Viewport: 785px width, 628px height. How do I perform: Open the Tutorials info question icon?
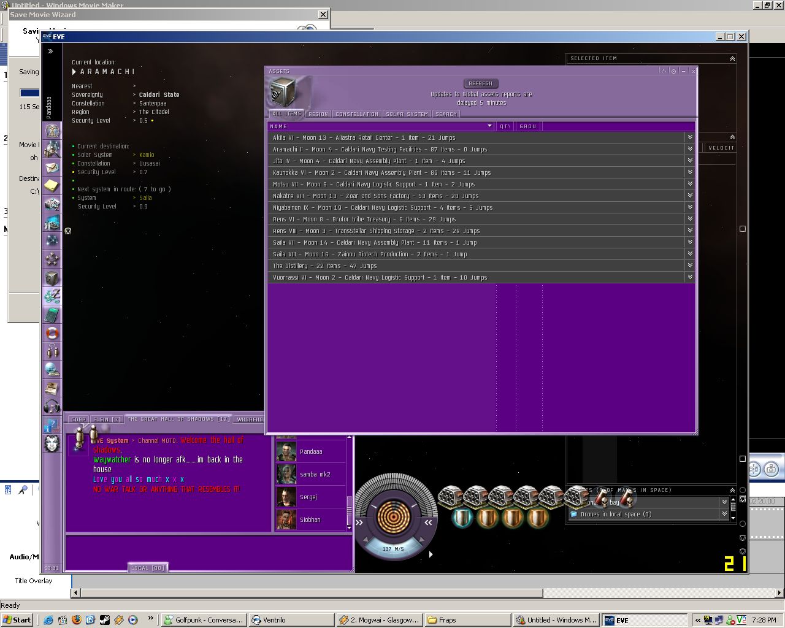52,425
